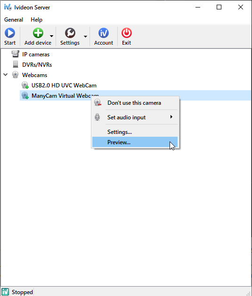Click the remove-camera icon in context menu

[x=98, y=102]
